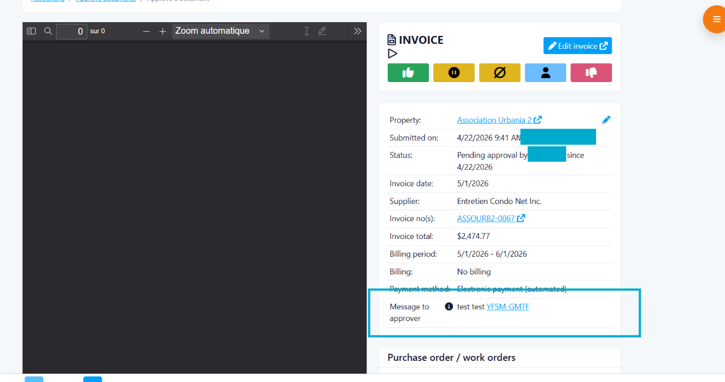Click the blue person assign button
This screenshot has width=725, height=382.
click(x=546, y=73)
